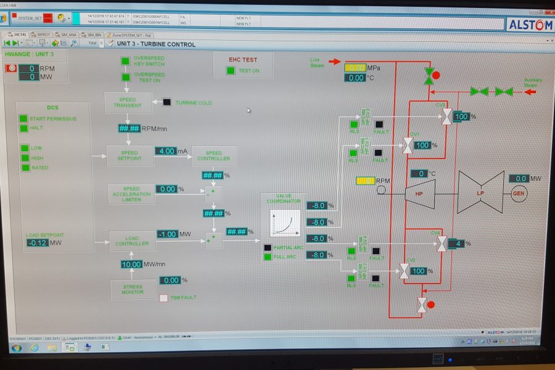The height and width of the screenshot is (370, 555).
Task: Go to the previous display with green back arrow
Action: pos(7,43)
